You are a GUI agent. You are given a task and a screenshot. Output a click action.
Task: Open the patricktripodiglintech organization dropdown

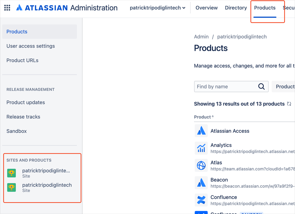(x=157, y=8)
